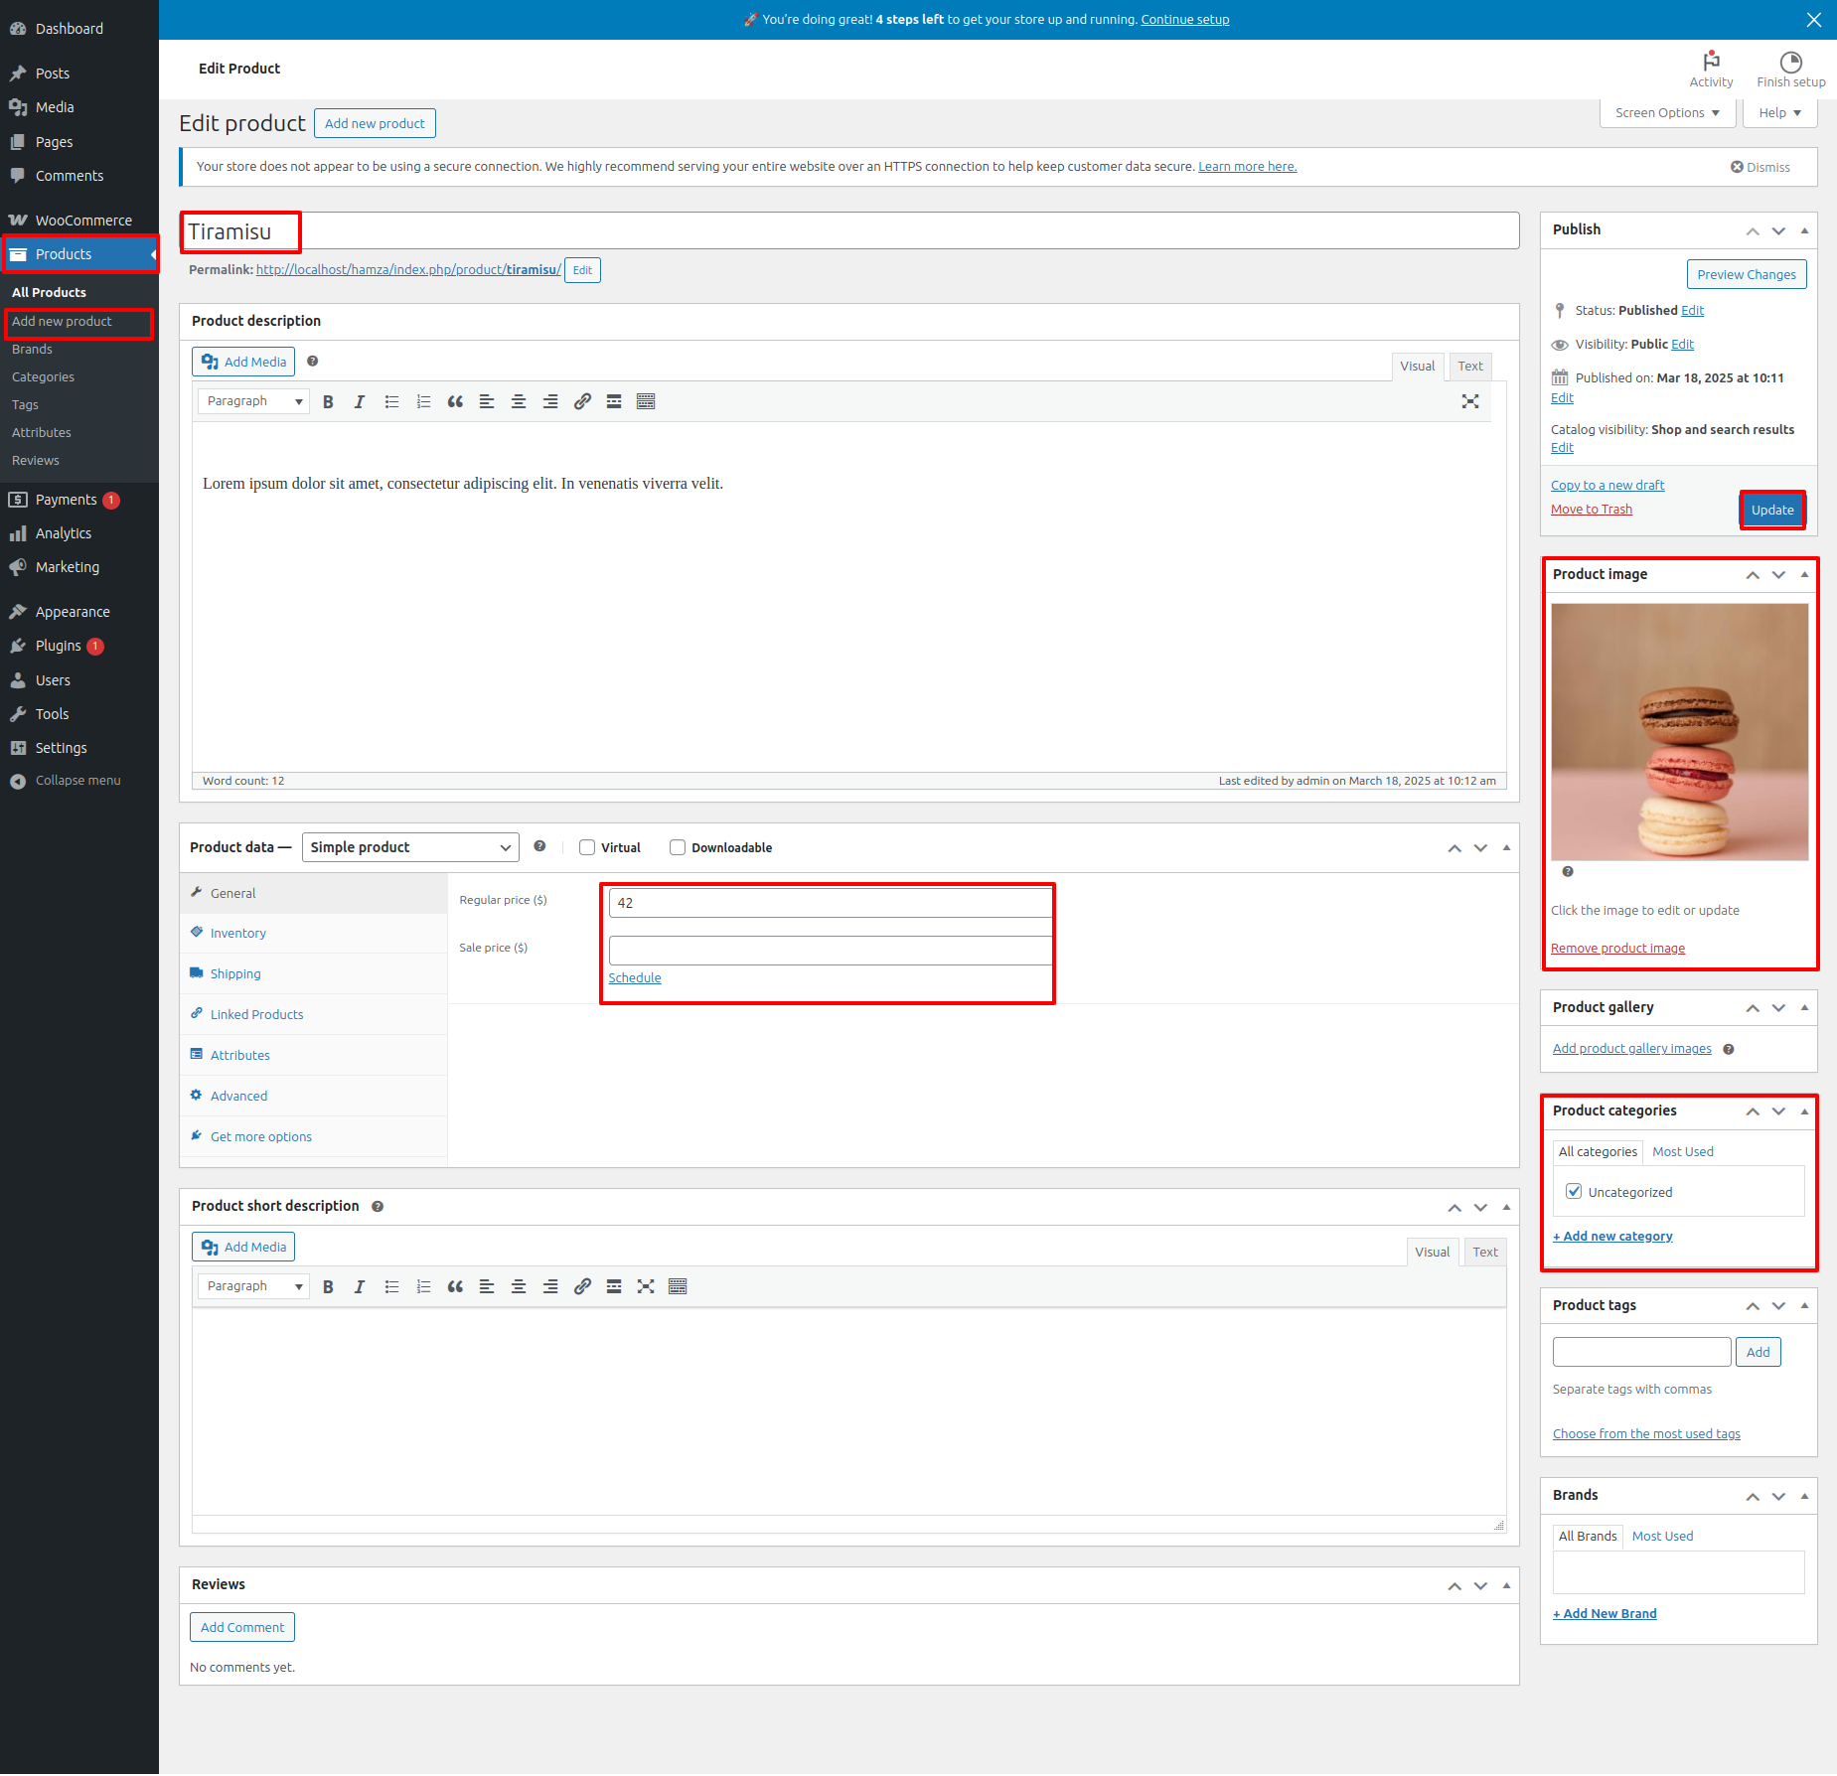Align right in product description editor

(550, 401)
